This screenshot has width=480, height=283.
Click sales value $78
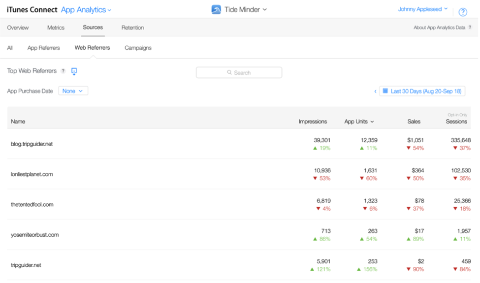tap(419, 201)
